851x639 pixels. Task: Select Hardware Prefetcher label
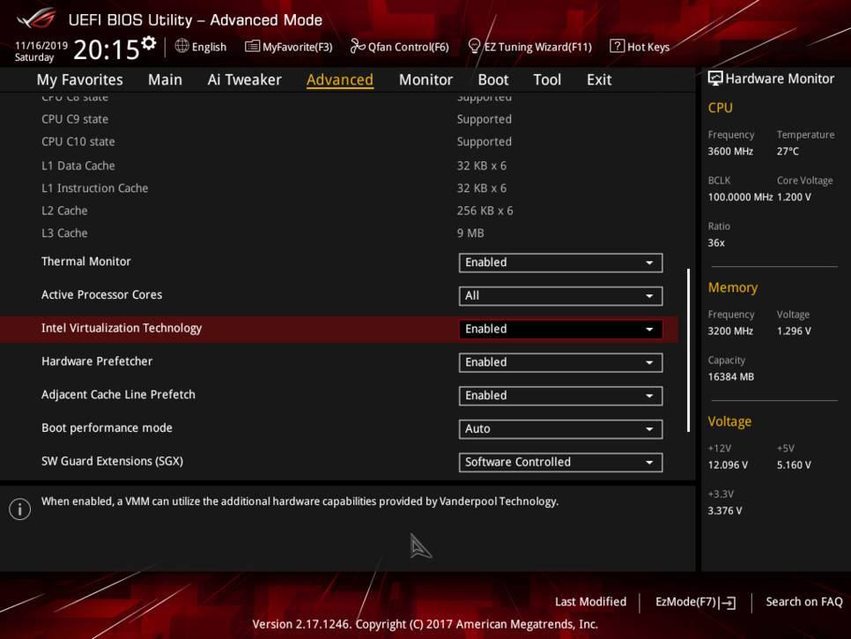click(x=97, y=361)
